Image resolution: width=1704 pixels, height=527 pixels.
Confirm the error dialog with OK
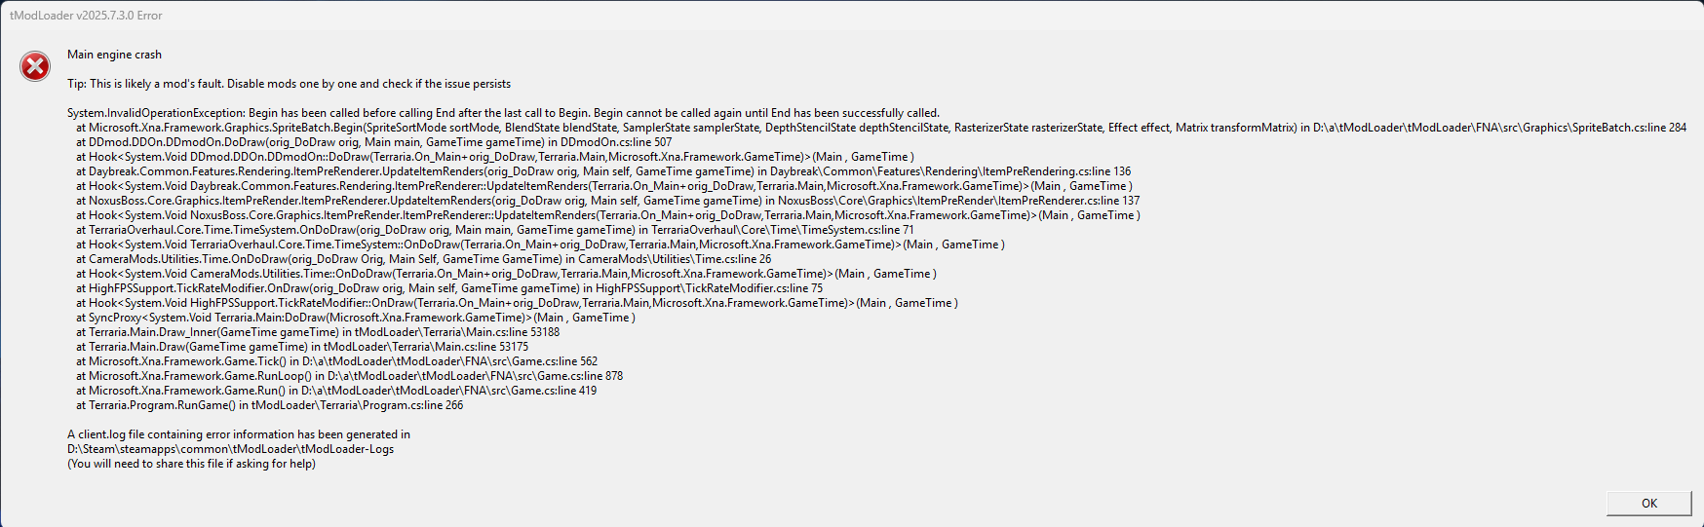coord(1649,503)
